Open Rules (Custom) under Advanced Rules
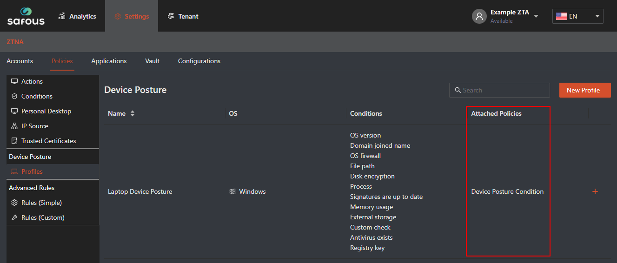The width and height of the screenshot is (617, 263). click(43, 217)
